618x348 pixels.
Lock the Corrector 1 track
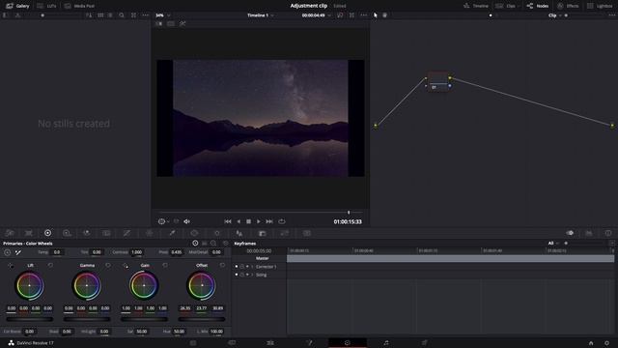pos(242,267)
